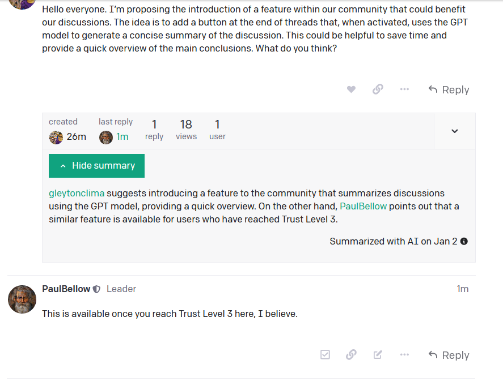Open PaulBellow's profile link in the summary
This screenshot has width=503, height=386.
[x=363, y=206]
